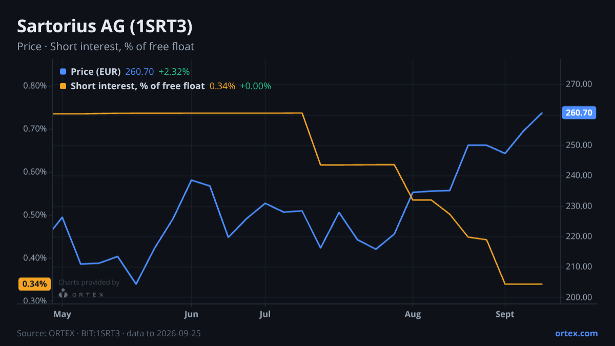The image size is (615, 346).
Task: Select the Short interest, % of free float legend label
Action: tap(138, 86)
